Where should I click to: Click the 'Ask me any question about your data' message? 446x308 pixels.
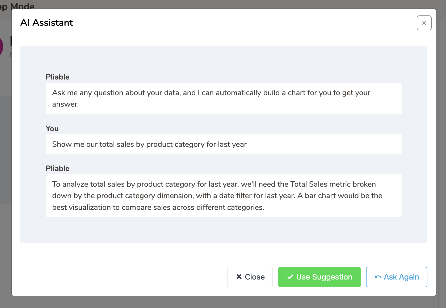[224, 98]
